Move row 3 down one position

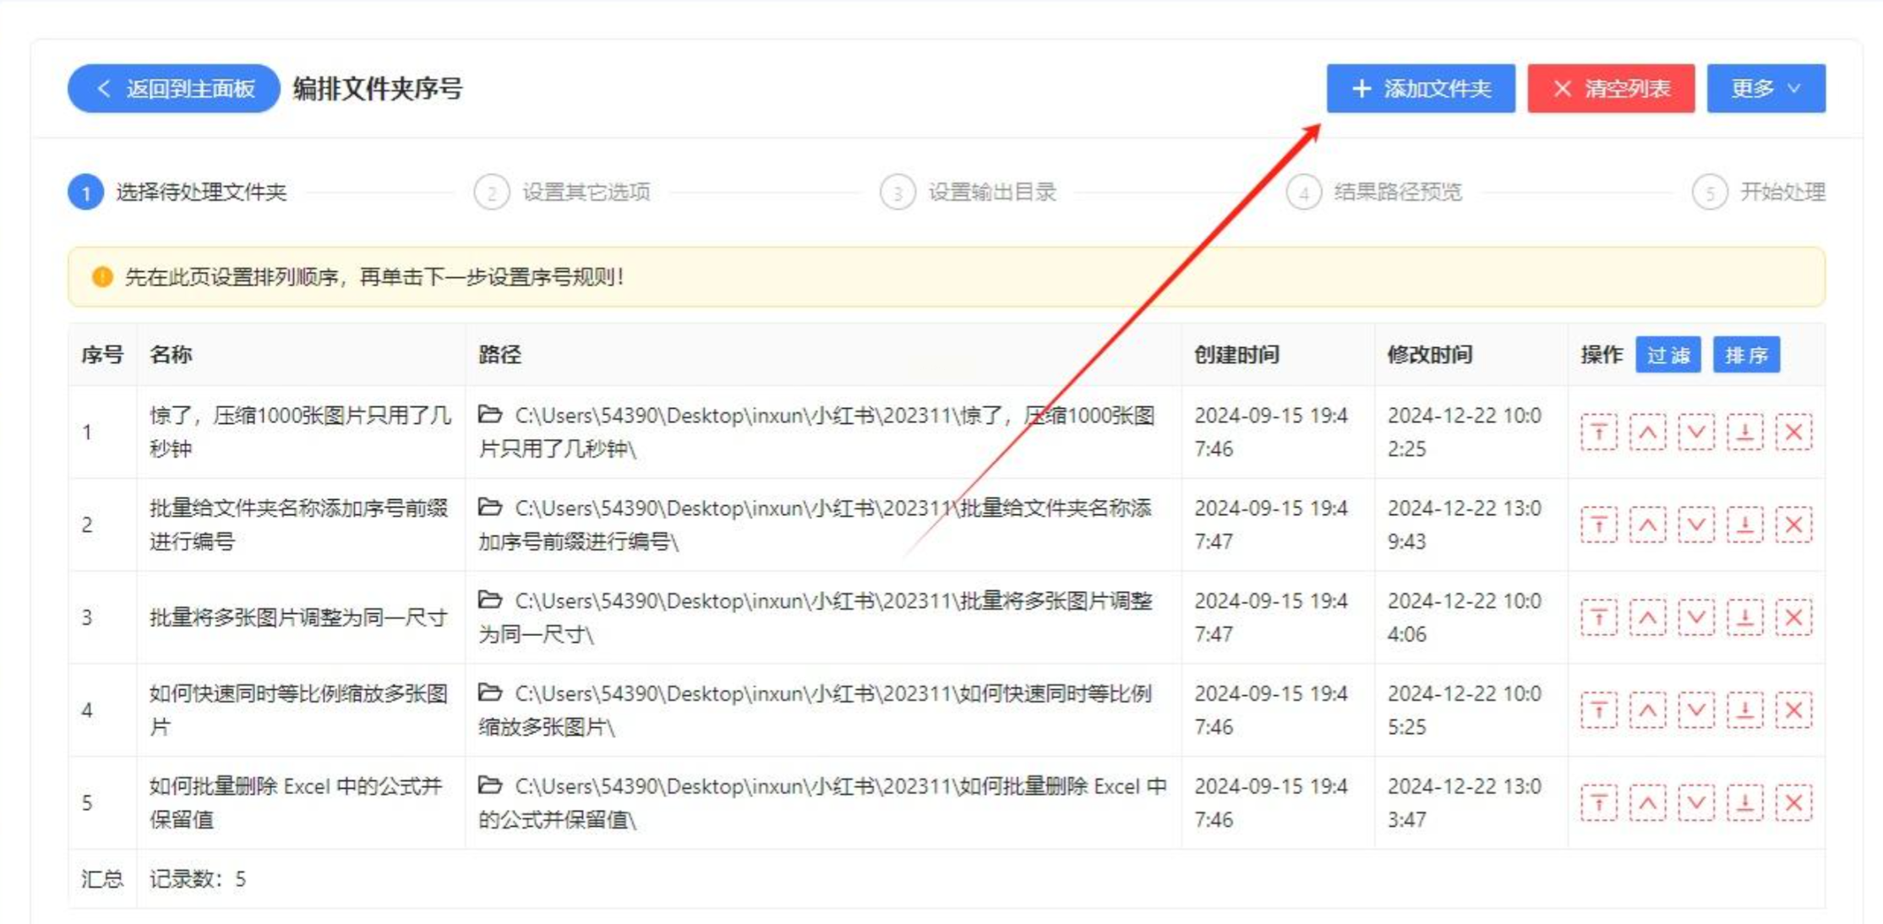click(1696, 617)
